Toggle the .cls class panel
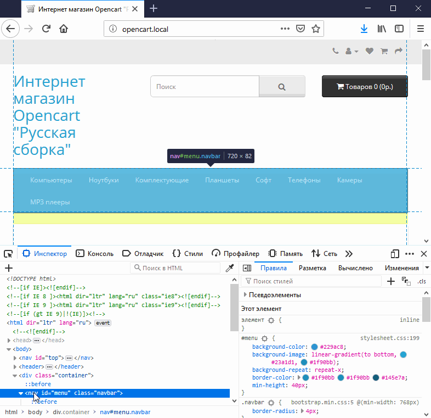The height and width of the screenshot is (418, 431). point(421,281)
